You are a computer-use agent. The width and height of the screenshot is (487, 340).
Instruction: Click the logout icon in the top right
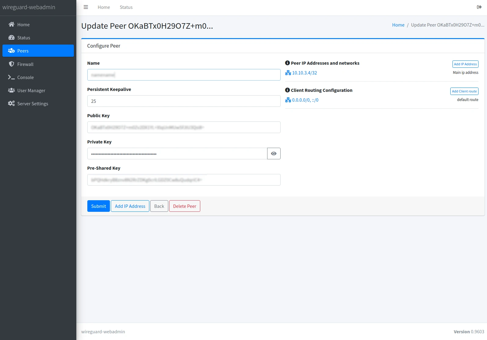[479, 7]
